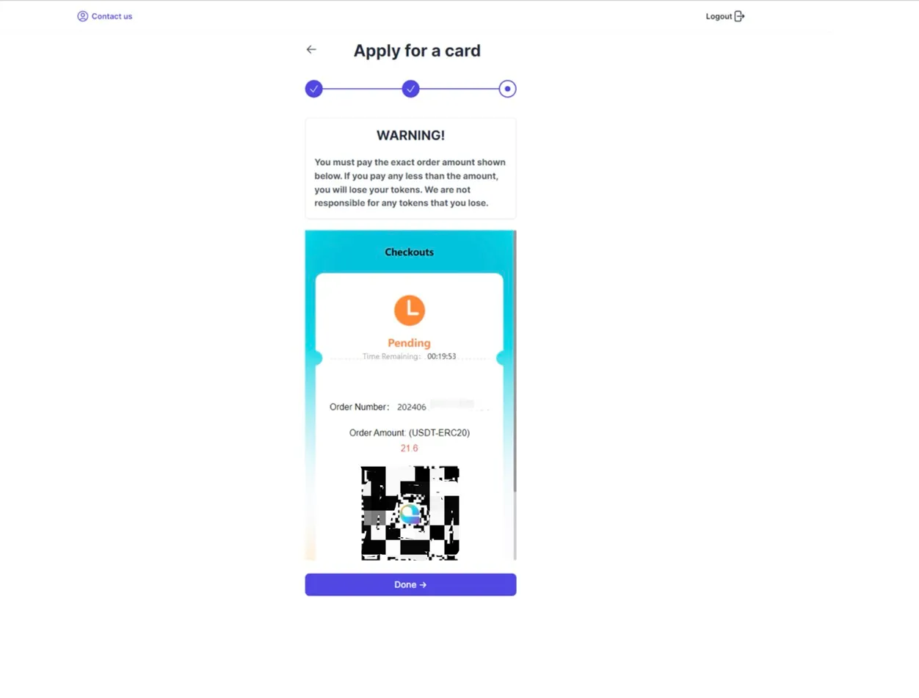
Task: Click the Apply for a card heading
Action: coord(417,51)
